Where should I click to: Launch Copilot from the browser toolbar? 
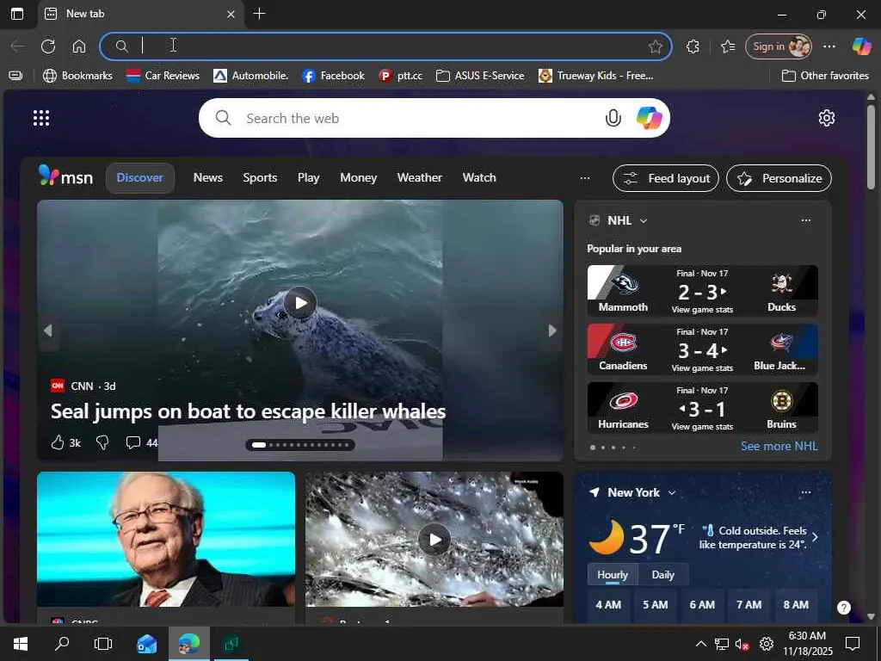[x=861, y=46]
